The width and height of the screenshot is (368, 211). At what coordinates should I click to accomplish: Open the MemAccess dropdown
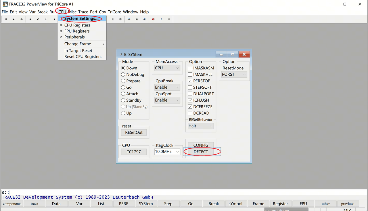pos(167,68)
